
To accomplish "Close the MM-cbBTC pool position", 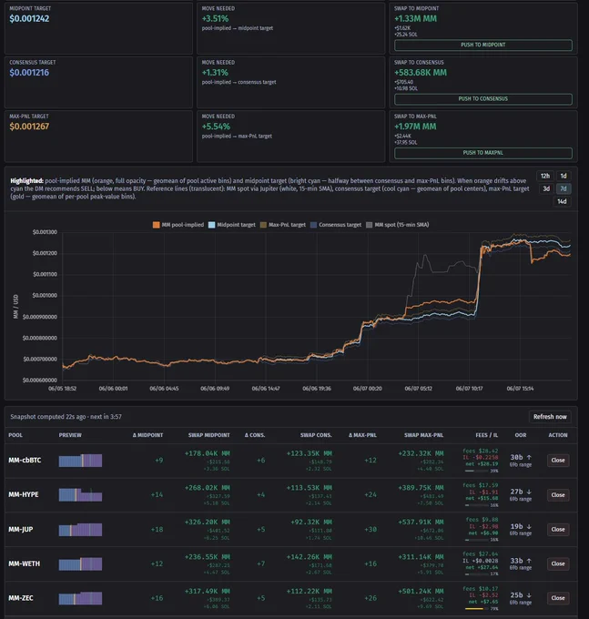I will [x=558, y=461].
